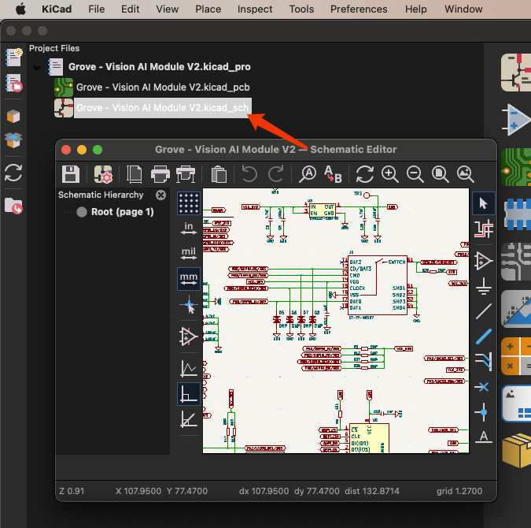
Task: Open the File menu
Action: point(97,9)
